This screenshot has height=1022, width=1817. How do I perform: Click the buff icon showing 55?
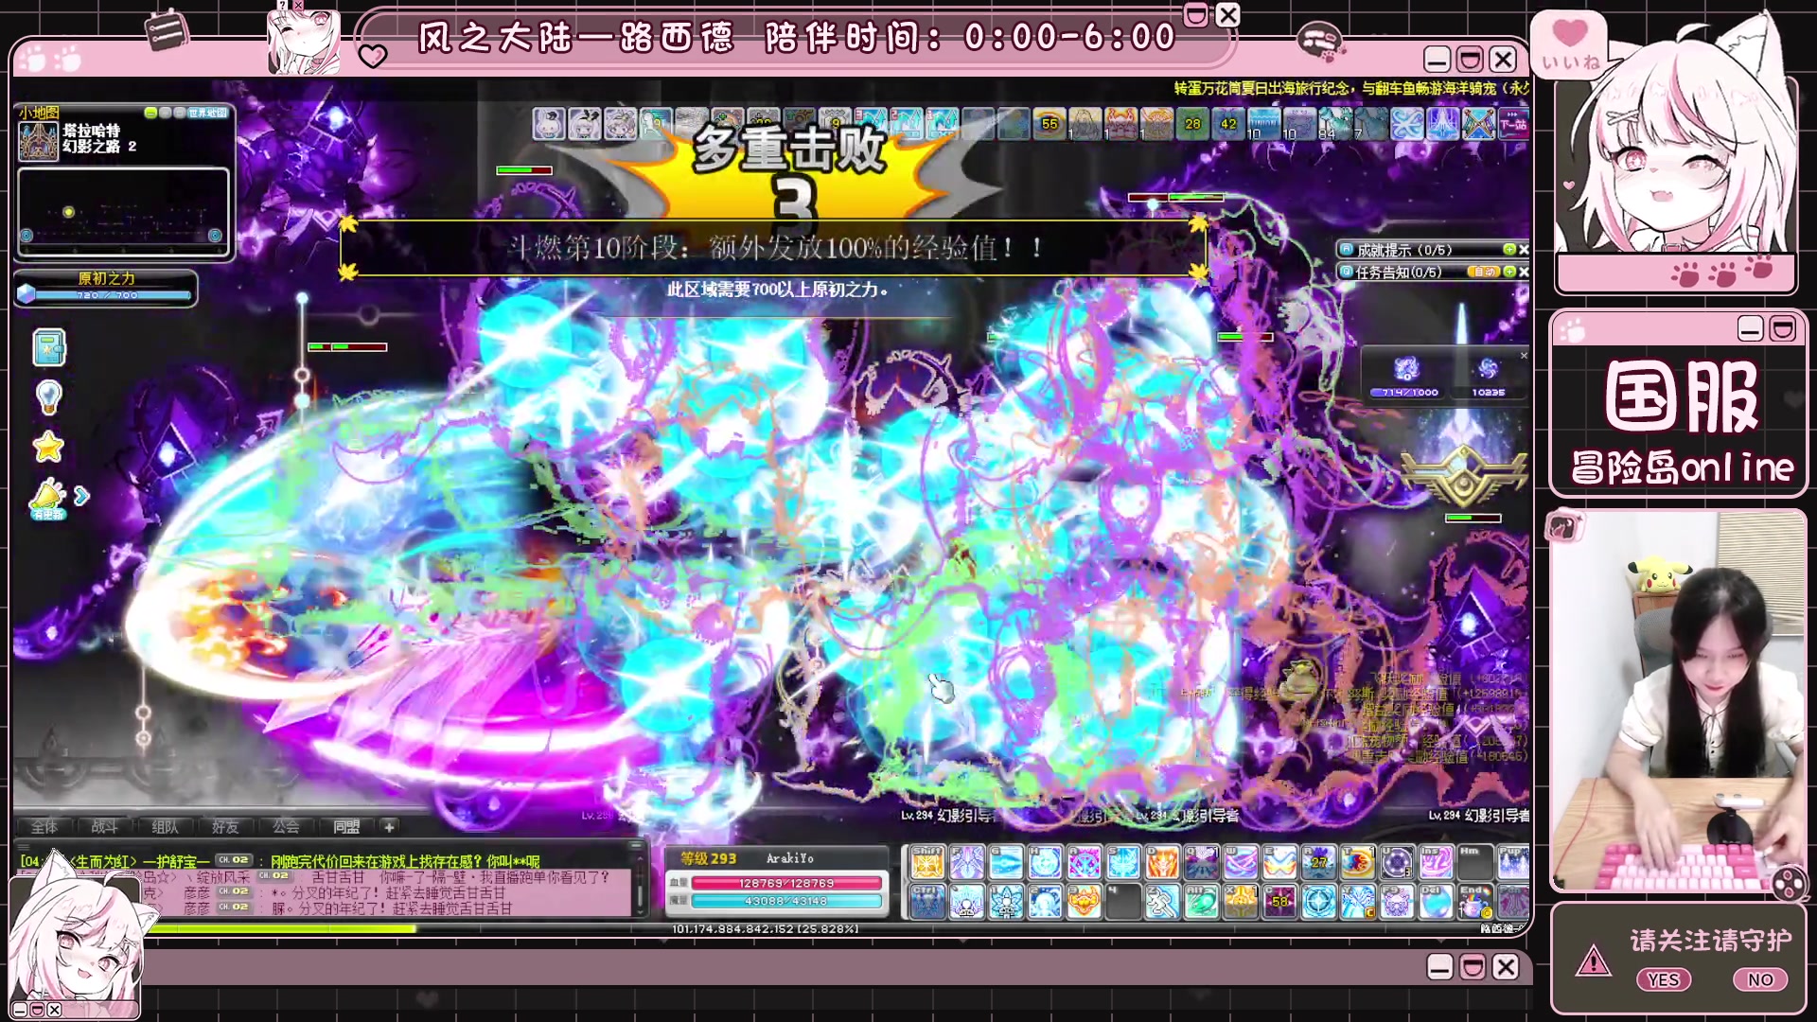[1050, 124]
